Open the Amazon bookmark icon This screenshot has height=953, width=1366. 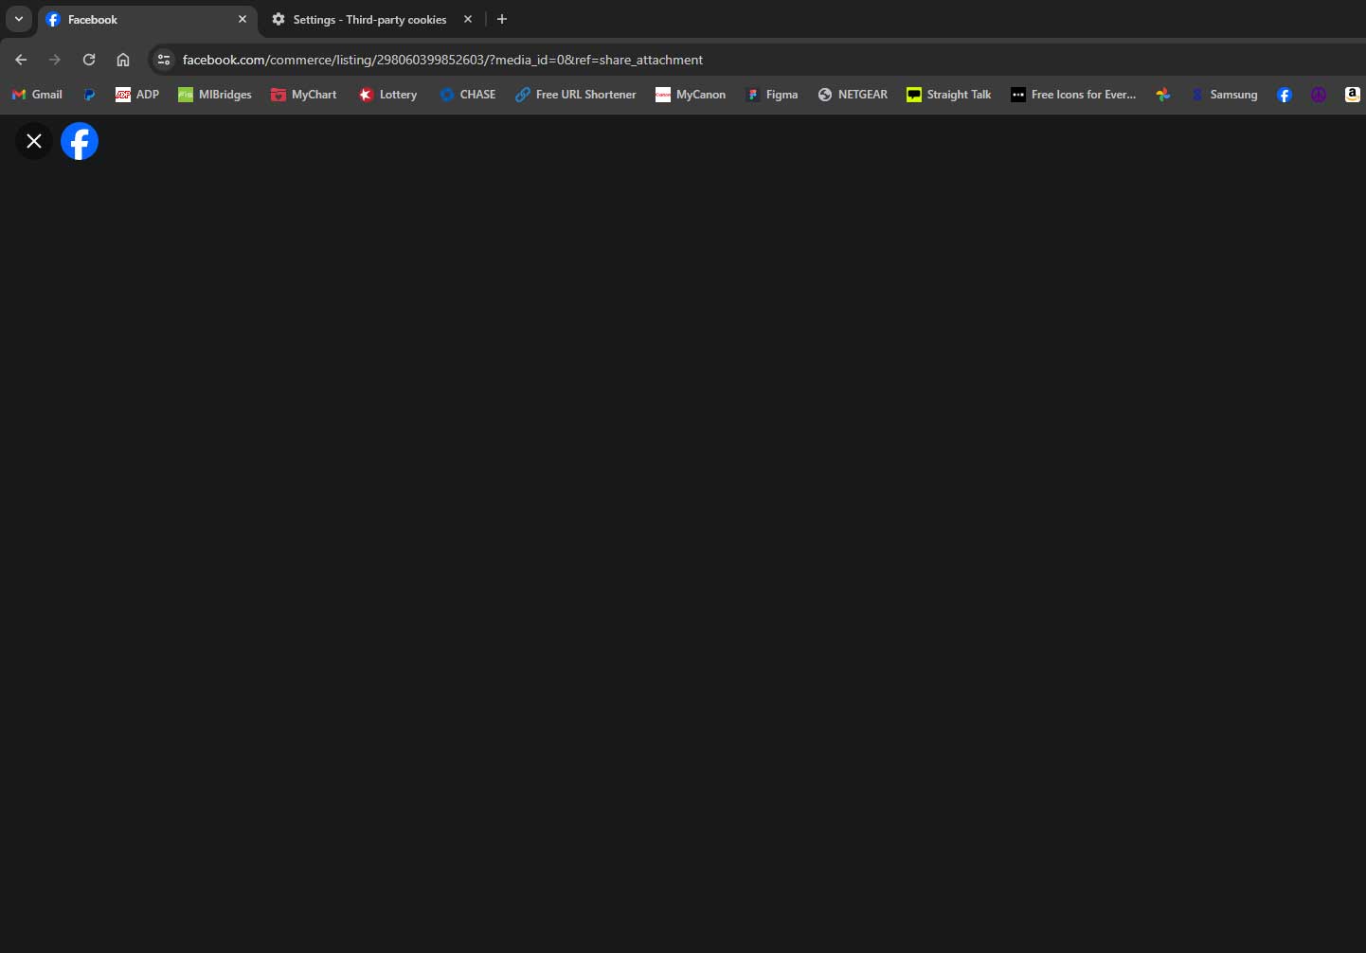click(1352, 95)
